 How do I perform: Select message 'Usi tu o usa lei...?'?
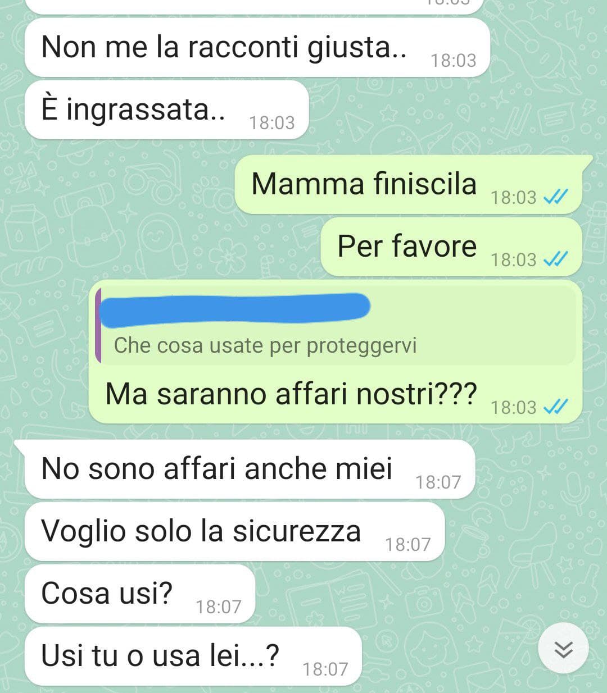click(x=193, y=656)
